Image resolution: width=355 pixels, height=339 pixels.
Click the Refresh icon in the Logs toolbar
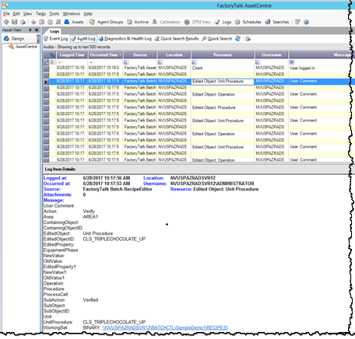click(x=237, y=39)
